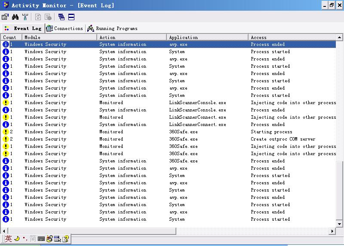Click the IME help question mark icon
This screenshot has height=246, width=344.
pos(65,239)
